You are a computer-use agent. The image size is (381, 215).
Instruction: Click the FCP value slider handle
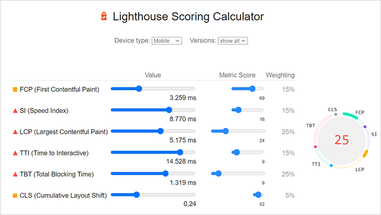(139, 89)
